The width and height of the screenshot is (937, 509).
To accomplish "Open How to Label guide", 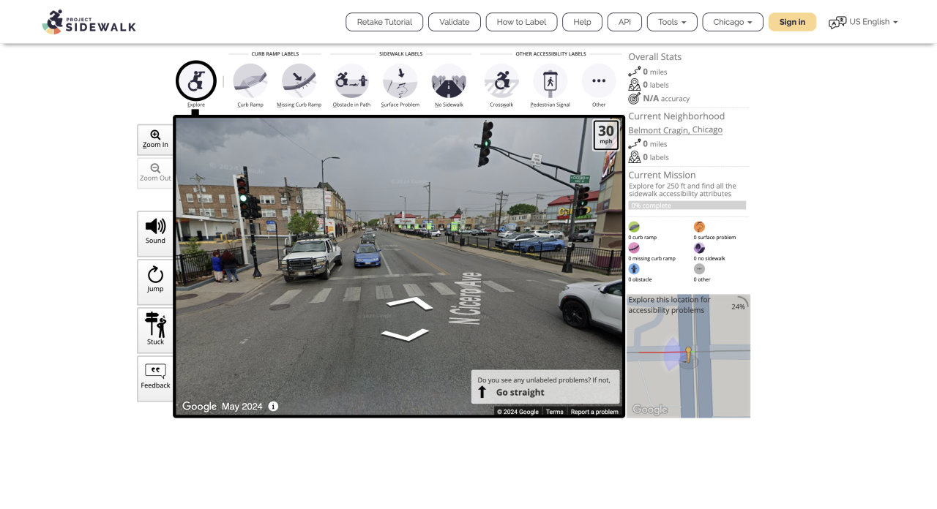I will tap(521, 22).
